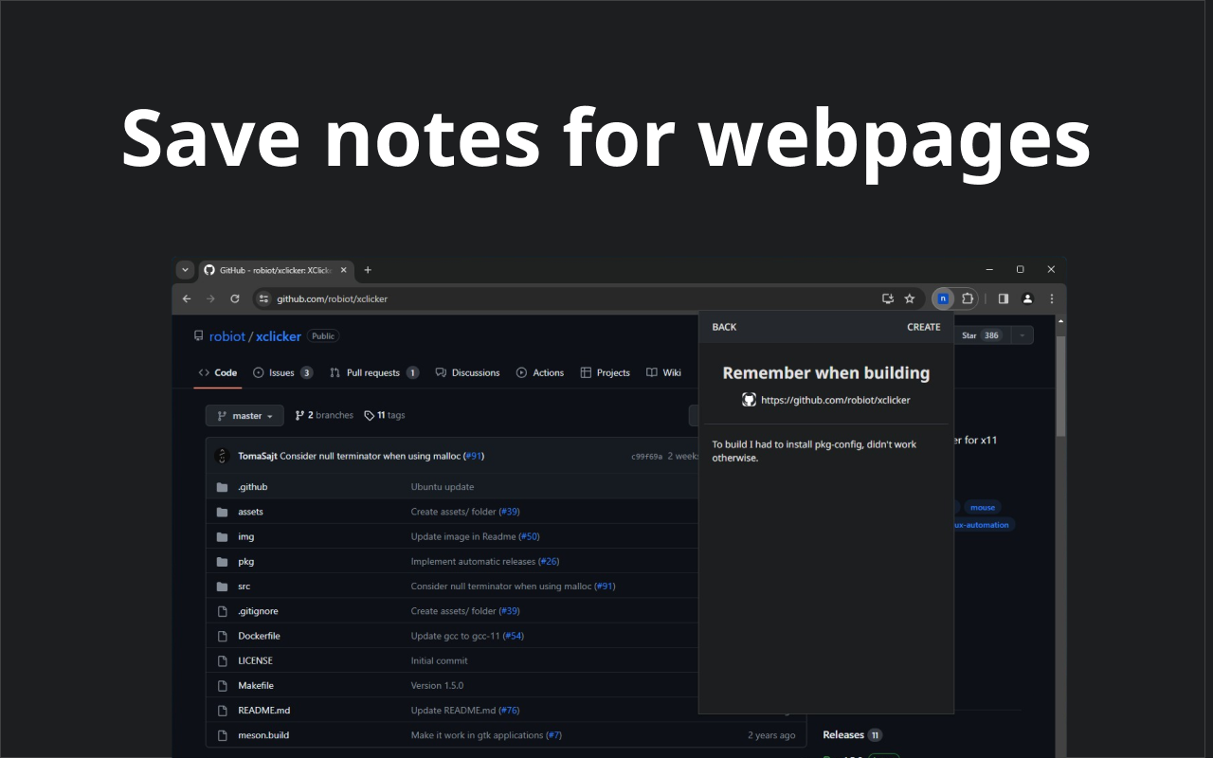Image resolution: width=1213 pixels, height=758 pixels.
Task: Click CREATE in the notes popup
Action: coord(924,327)
